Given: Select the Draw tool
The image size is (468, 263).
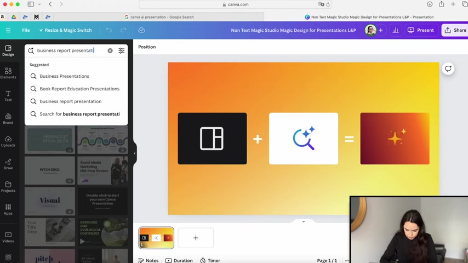Looking at the screenshot, I should click(8, 164).
